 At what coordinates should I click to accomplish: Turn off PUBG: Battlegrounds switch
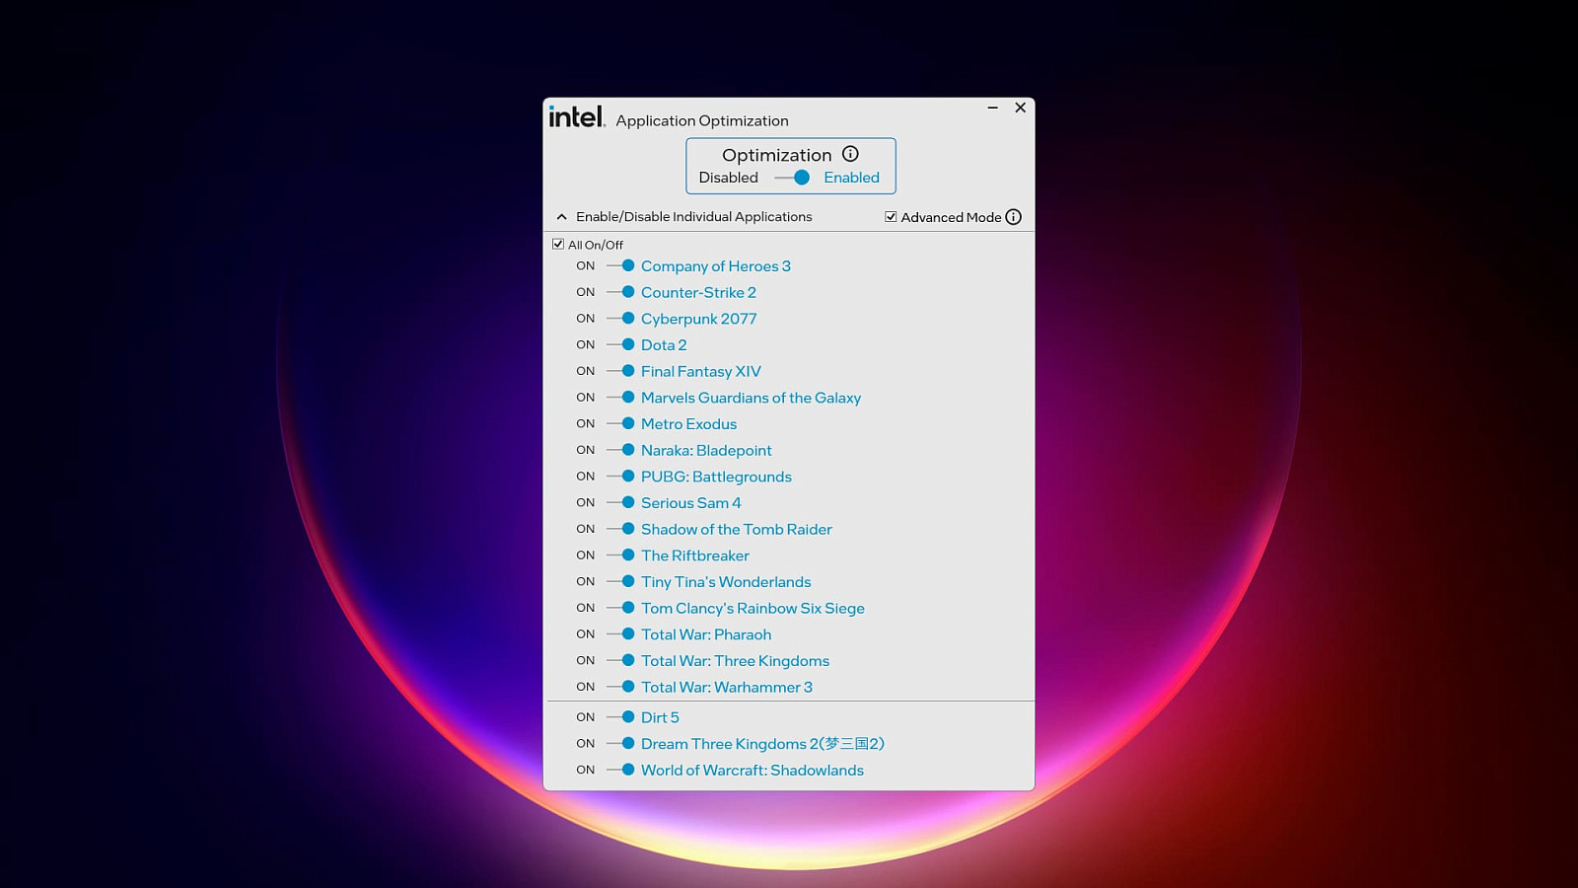point(620,477)
